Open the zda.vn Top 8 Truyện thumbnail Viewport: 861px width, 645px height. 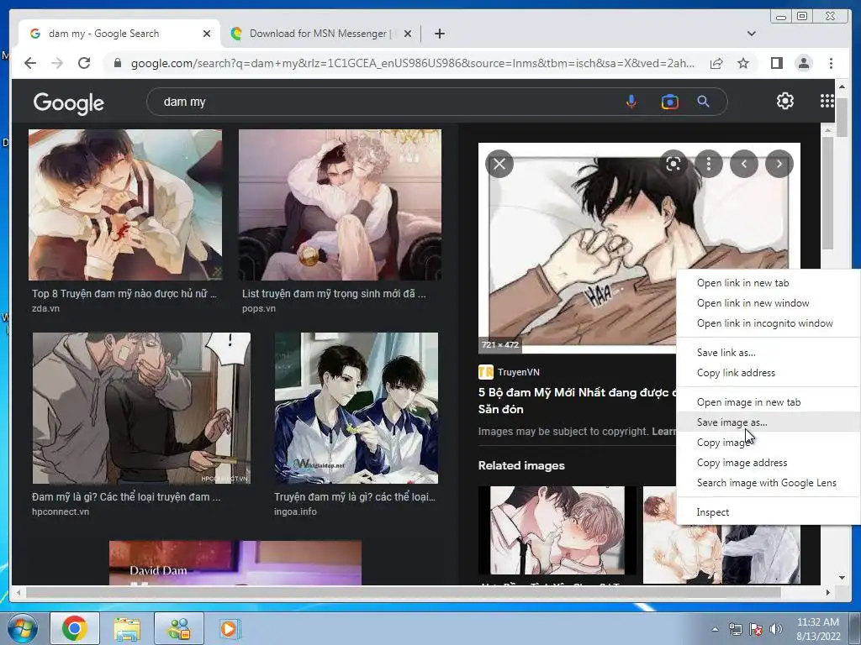coord(125,205)
